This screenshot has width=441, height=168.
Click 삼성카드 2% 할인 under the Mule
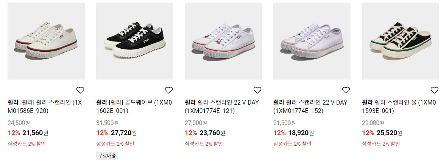[381, 144]
